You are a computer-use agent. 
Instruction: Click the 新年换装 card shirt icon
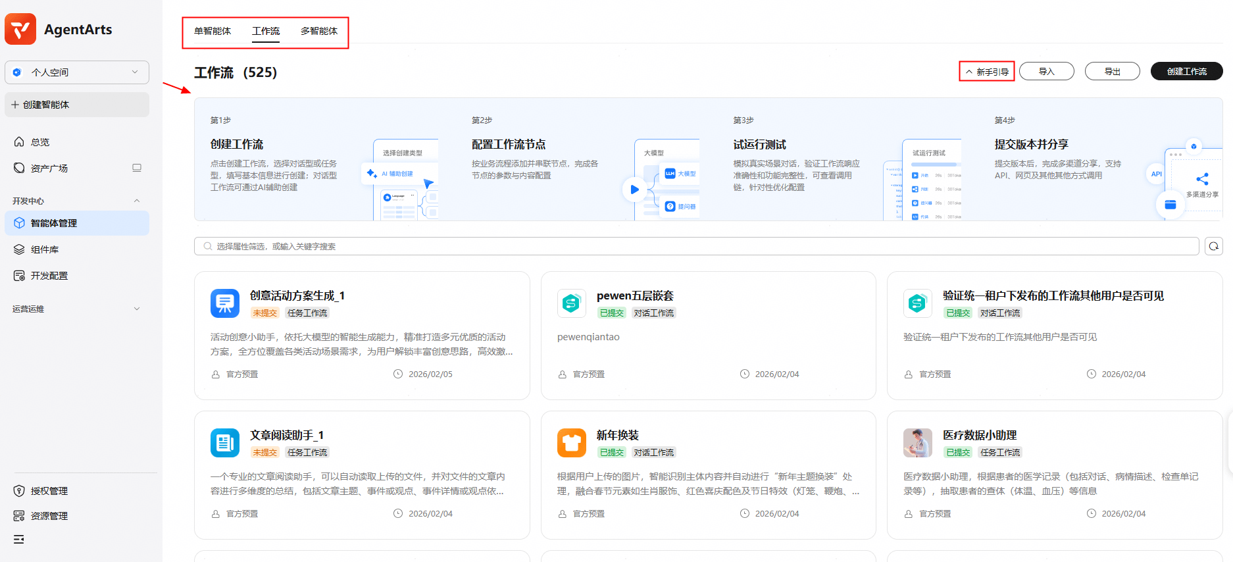click(x=572, y=443)
